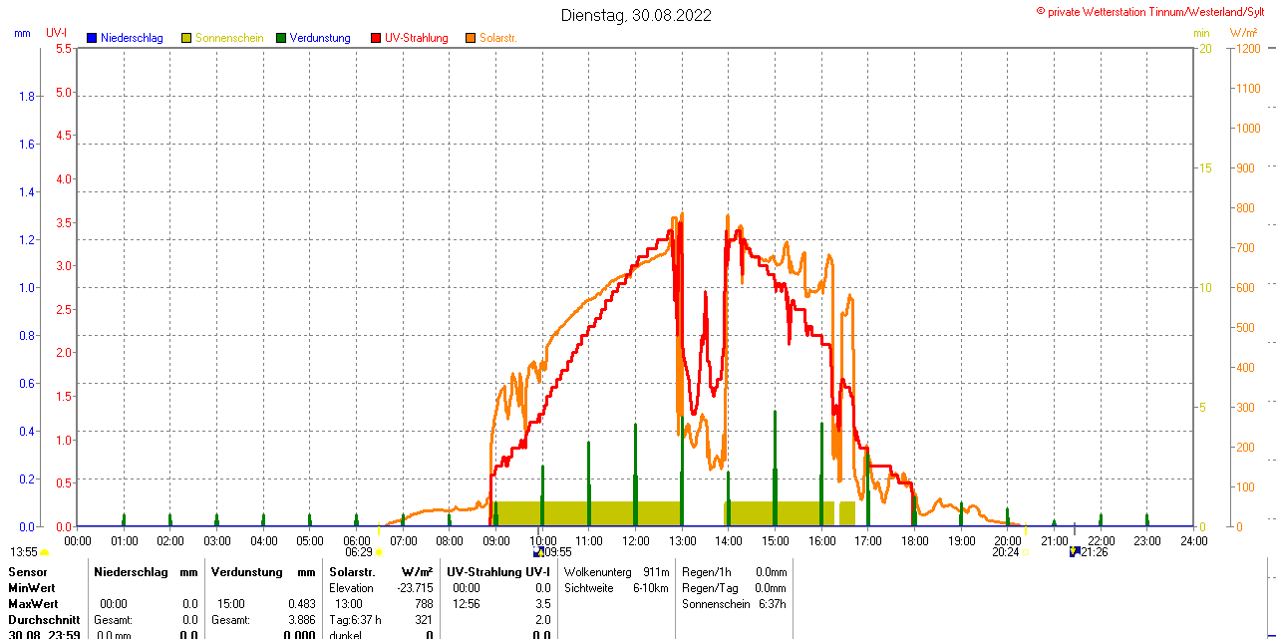Click the Wolkenunterg. value 911m
Viewport: 1276px width, 639px height.
(656, 572)
